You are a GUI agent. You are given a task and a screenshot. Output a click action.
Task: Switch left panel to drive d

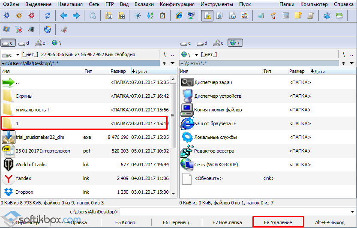click(24, 43)
